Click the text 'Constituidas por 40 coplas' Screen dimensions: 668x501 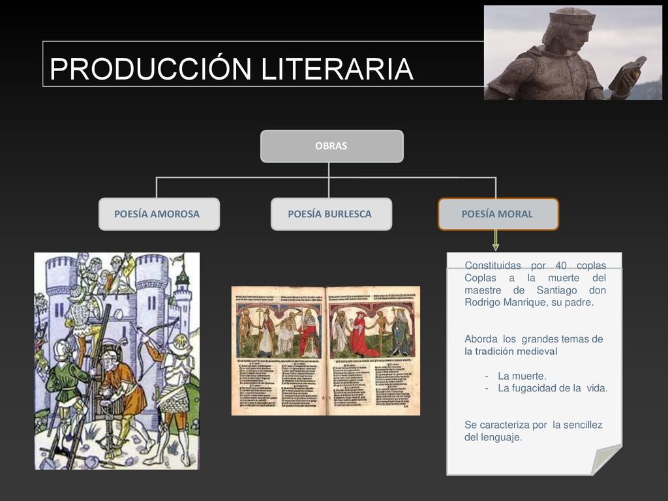pos(535,266)
